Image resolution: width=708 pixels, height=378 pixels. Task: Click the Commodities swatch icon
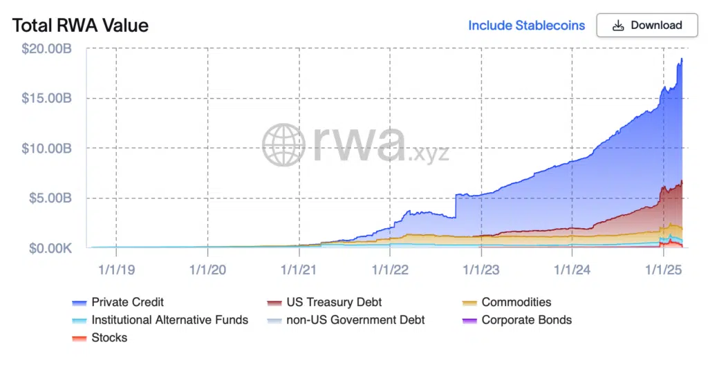click(x=469, y=303)
